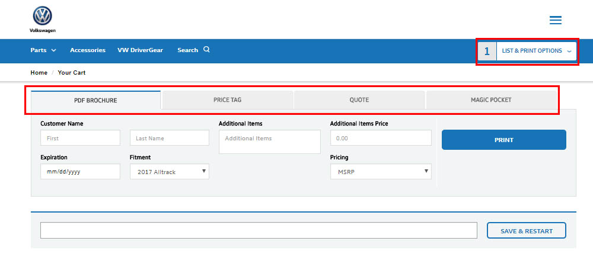Click the text field beside Save & Restart
This screenshot has width=593, height=254.
(259, 230)
